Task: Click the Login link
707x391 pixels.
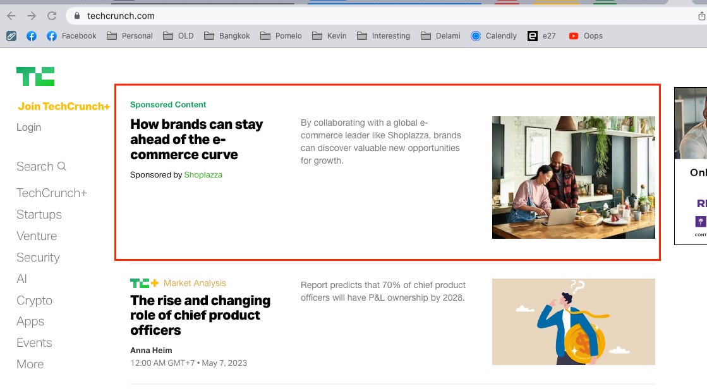Action: tap(29, 127)
